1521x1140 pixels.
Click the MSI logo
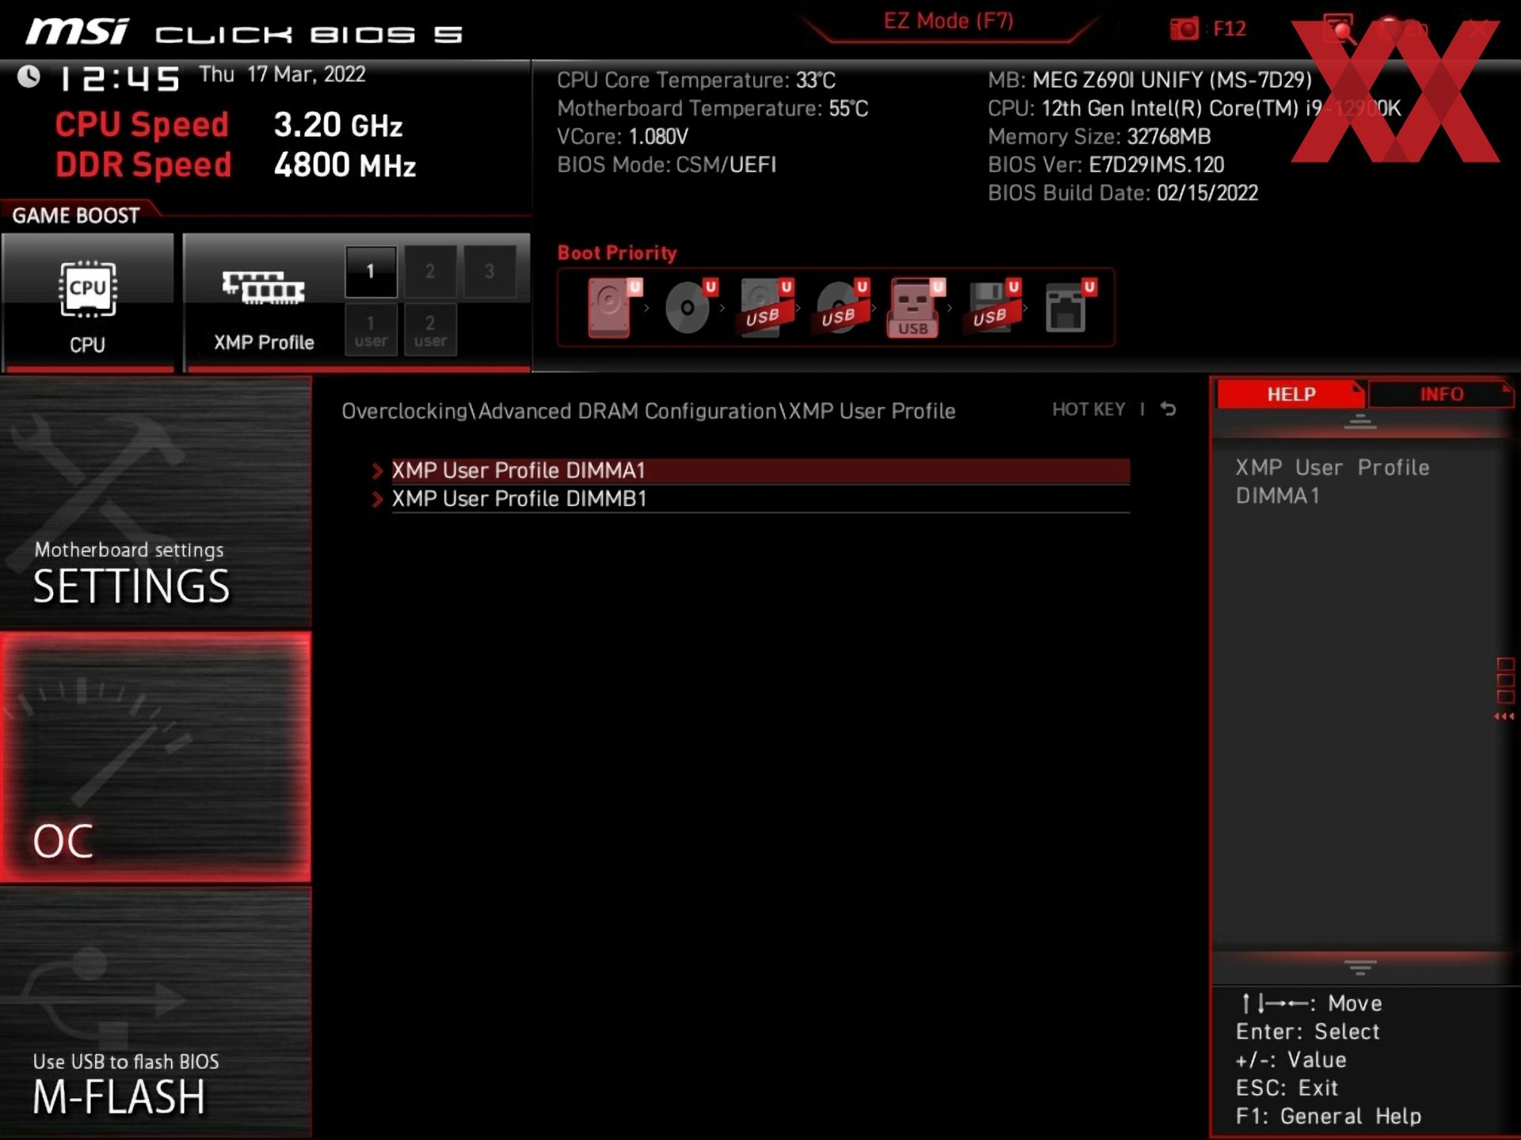coord(77,32)
